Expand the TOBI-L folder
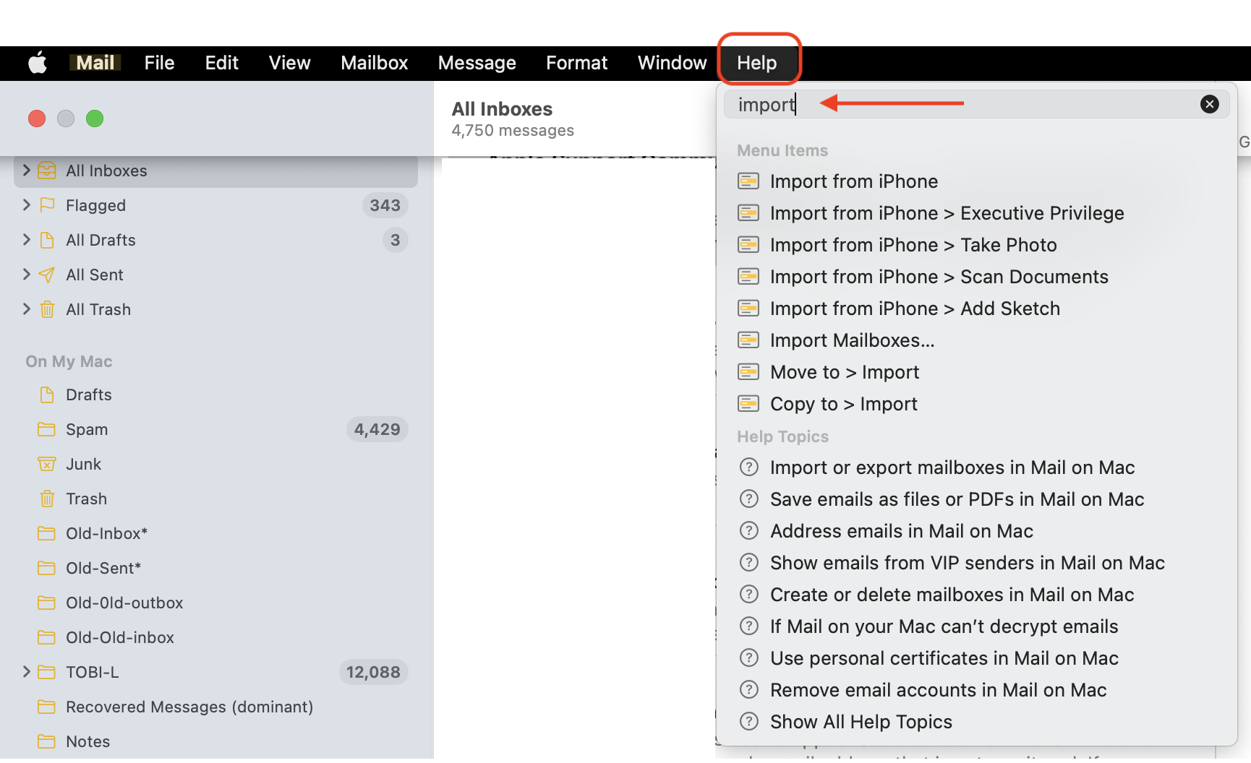 point(27,671)
